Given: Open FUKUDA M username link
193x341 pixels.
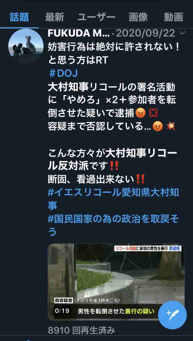Looking at the screenshot, I should point(79,33).
